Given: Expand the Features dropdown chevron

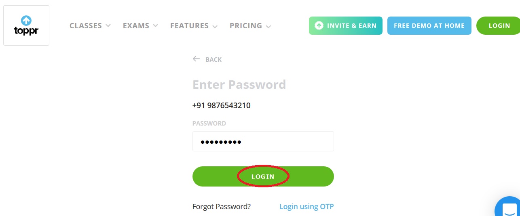Looking at the screenshot, I should [215, 27].
